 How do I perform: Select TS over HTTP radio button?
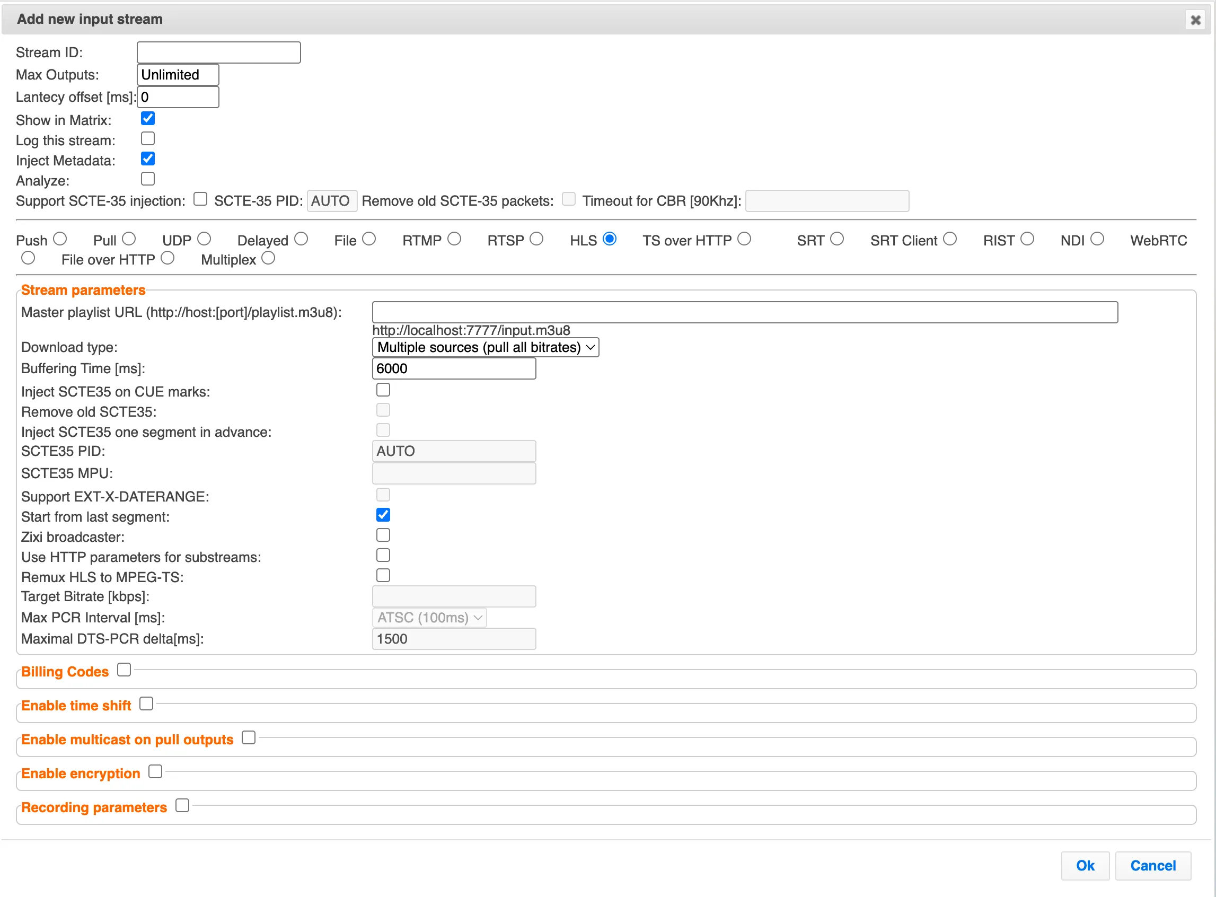[x=744, y=239]
